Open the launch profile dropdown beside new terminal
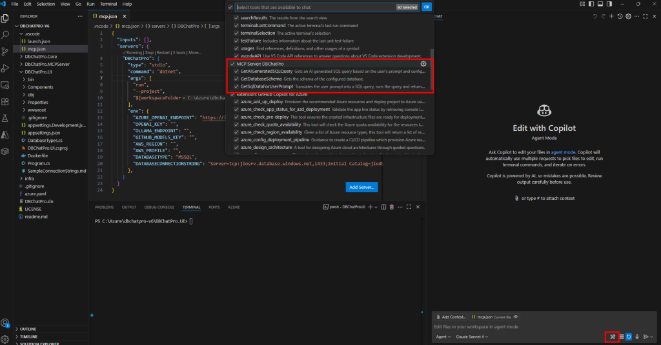Image resolution: width=661 pixels, height=345 pixels. coord(376,207)
